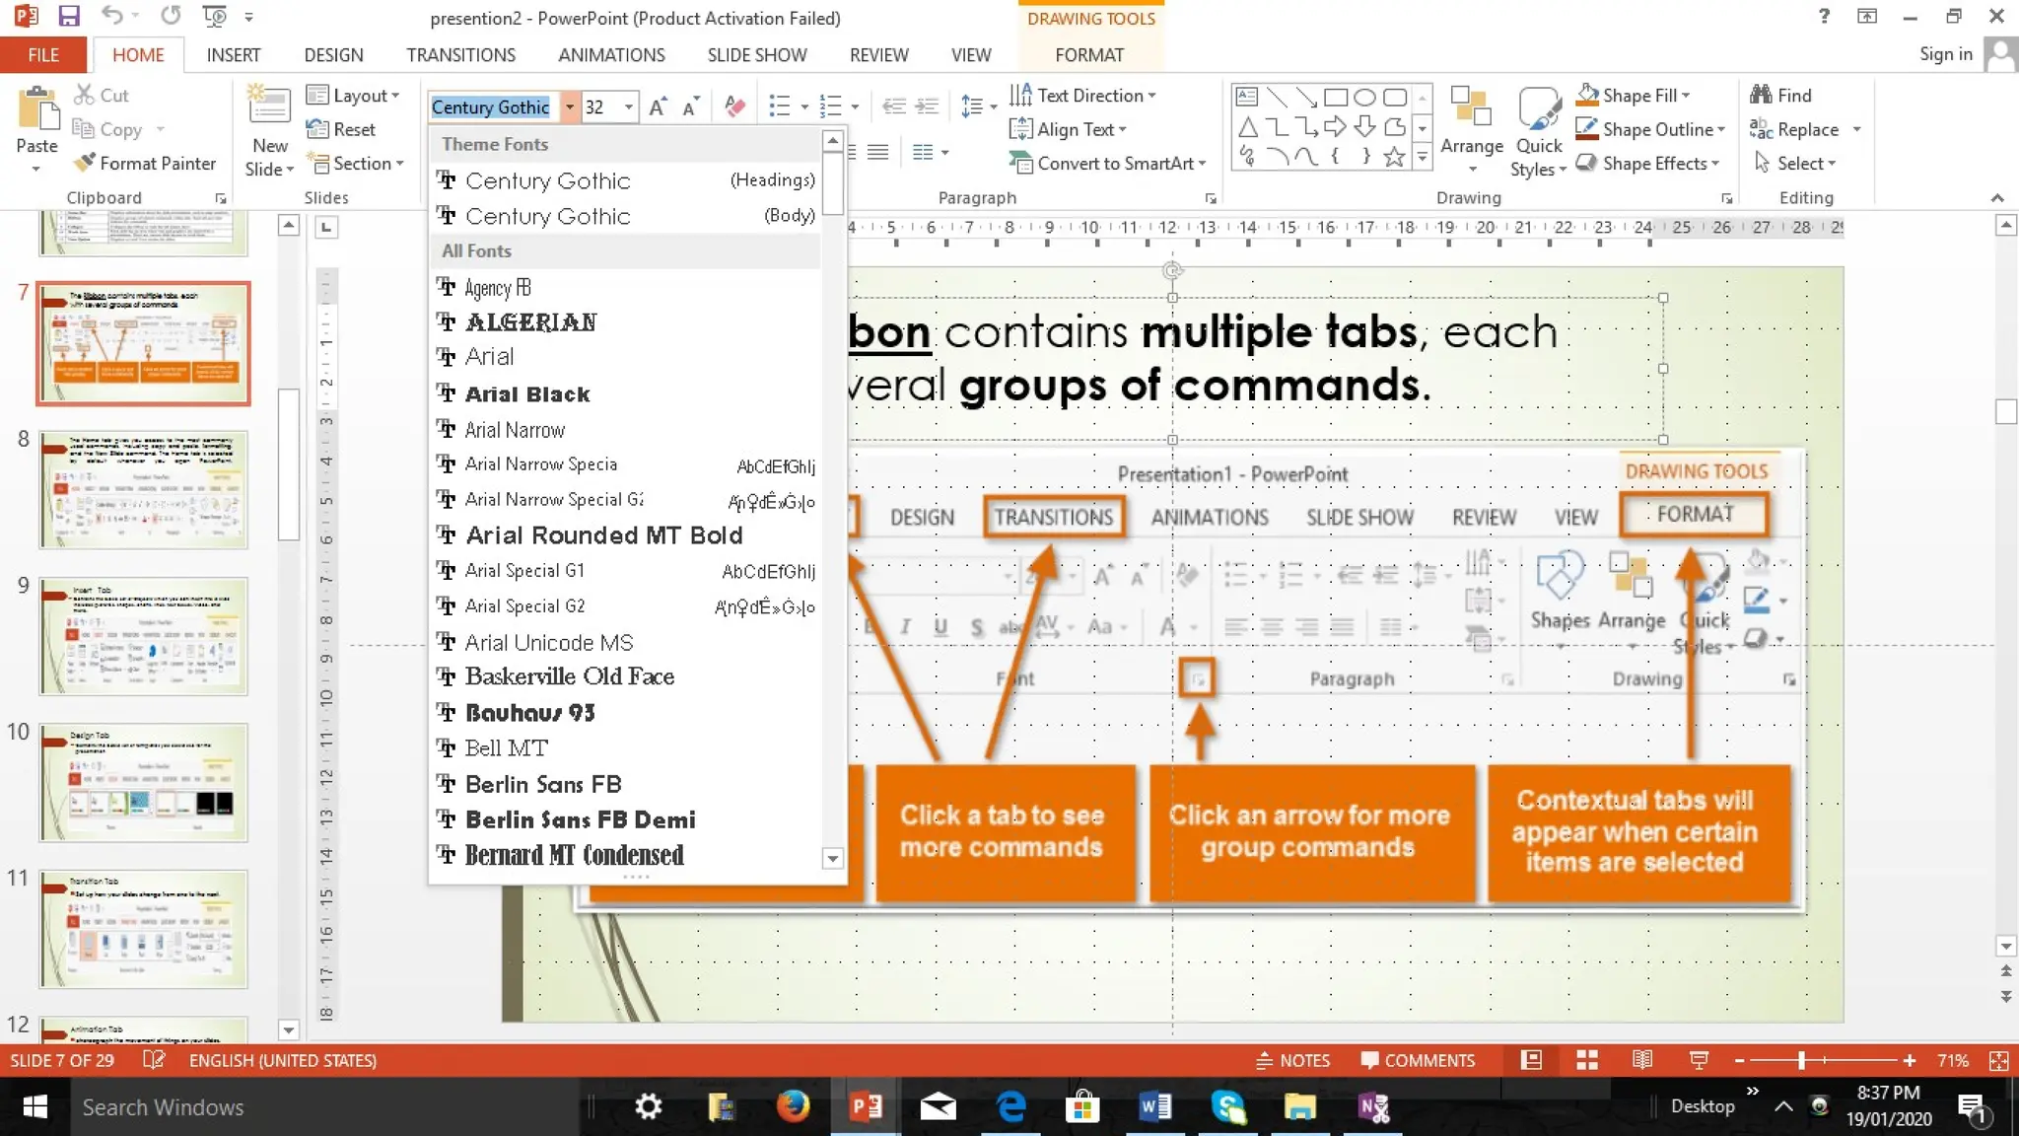Click the Increase Font Size icon

pos(658,106)
